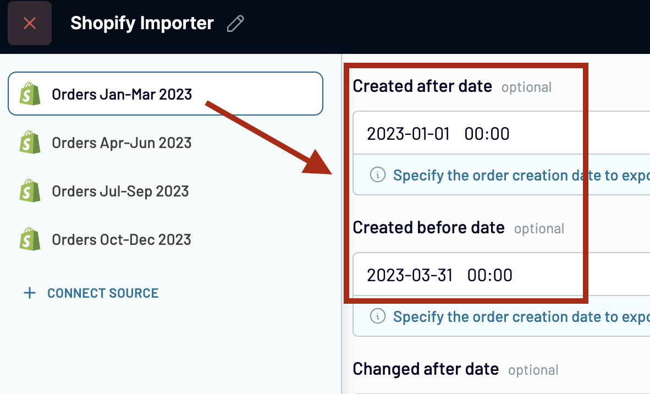
Task: Click the CONNECT SOURCE link text
Action: click(x=103, y=293)
